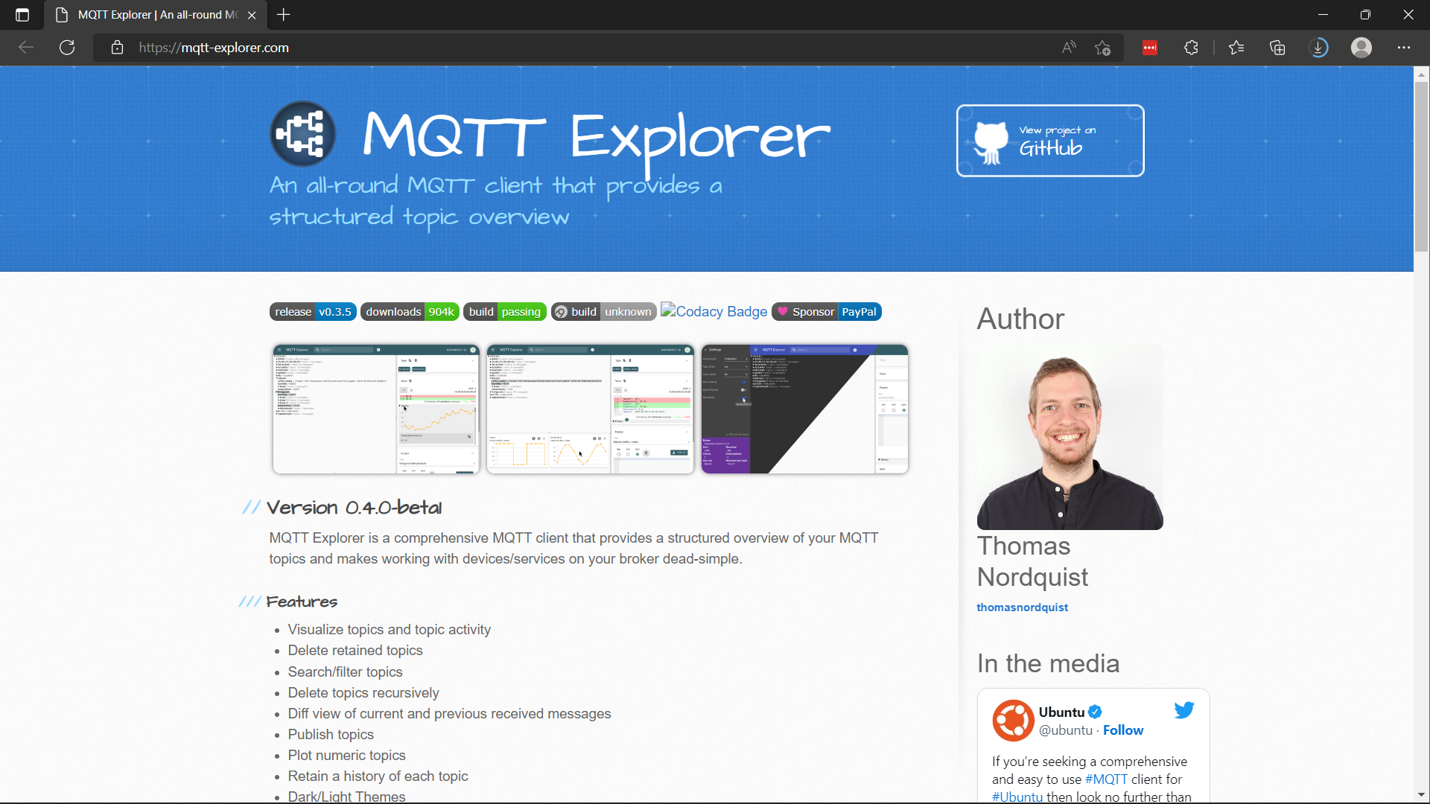Click the browser back arrow
Image resolution: width=1430 pixels, height=804 pixels.
(x=26, y=48)
